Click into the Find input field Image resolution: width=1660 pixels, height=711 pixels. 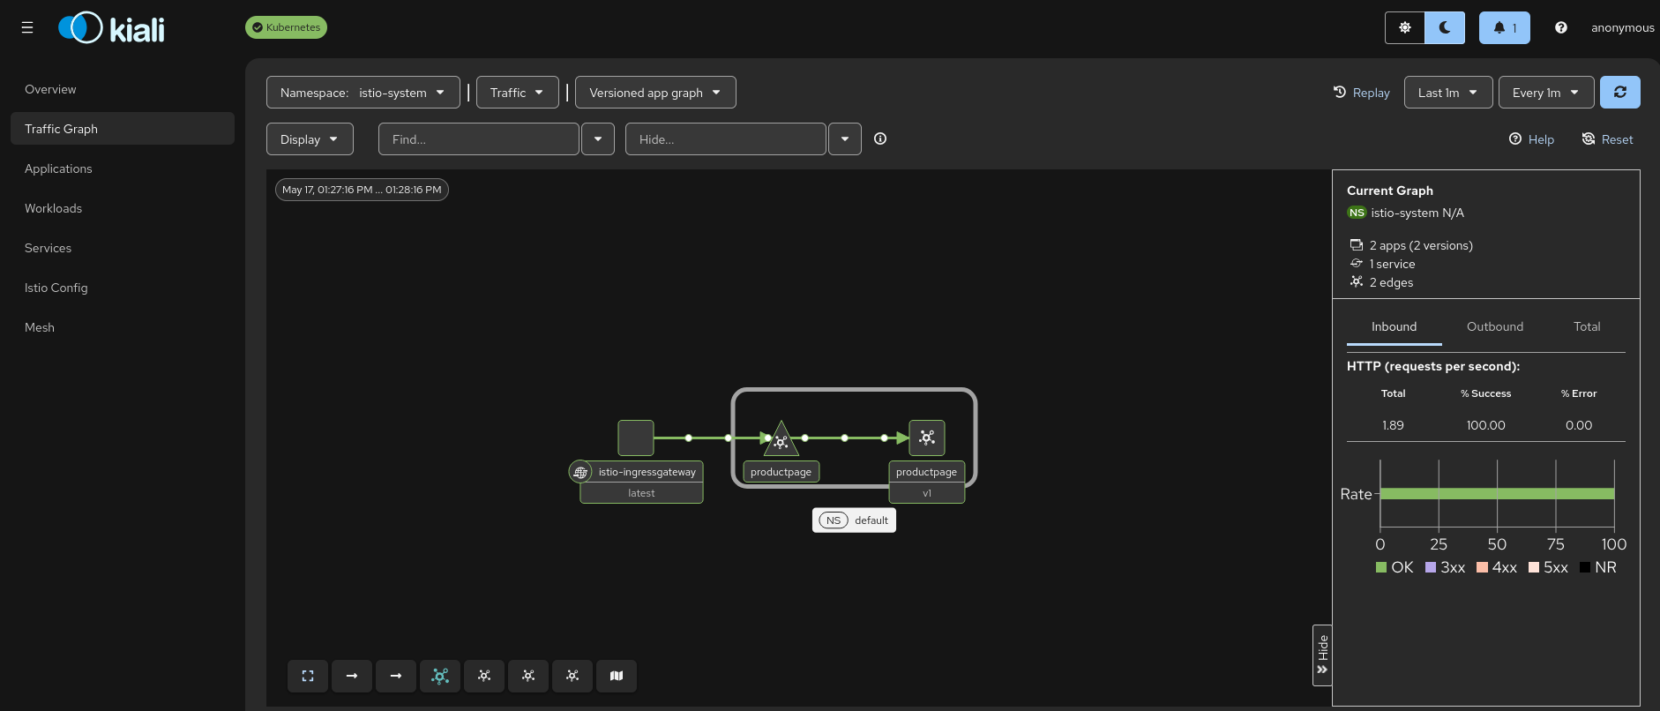479,139
